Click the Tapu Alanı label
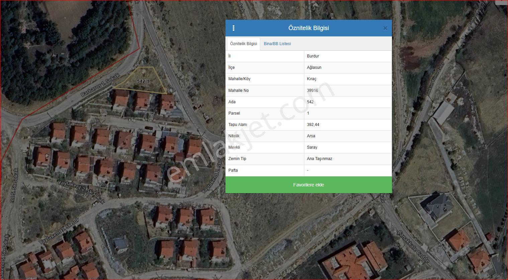This screenshot has height=280, width=508. tap(238, 125)
